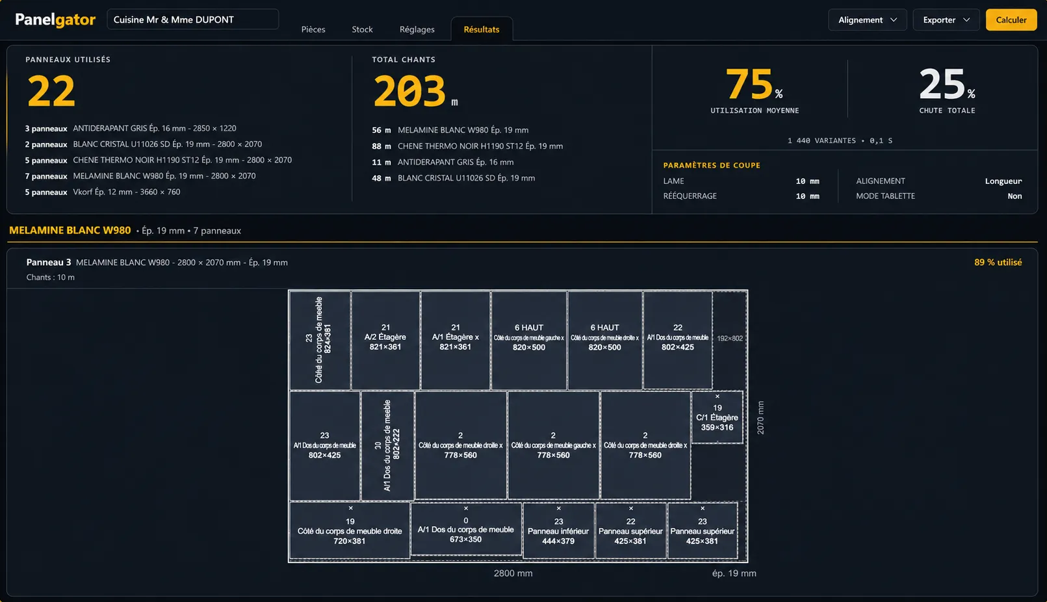Select the 5 panneaux CHENE THERMO NOIR row
Image resolution: width=1047 pixels, height=602 pixels.
(x=159, y=160)
